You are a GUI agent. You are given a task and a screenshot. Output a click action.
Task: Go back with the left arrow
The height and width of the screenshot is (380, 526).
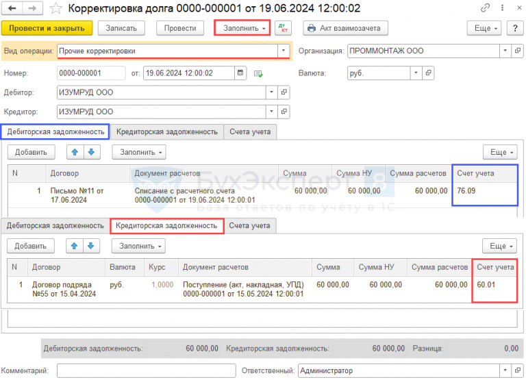(12, 8)
